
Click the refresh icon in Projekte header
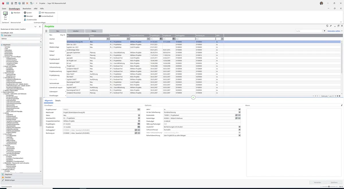(327, 26)
